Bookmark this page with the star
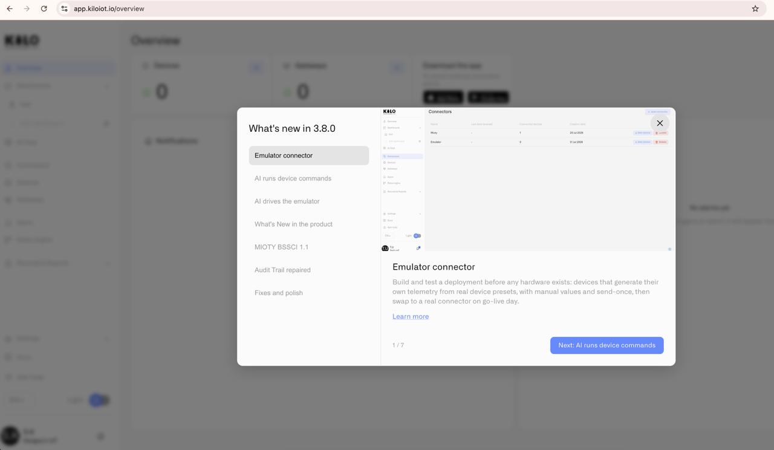Image resolution: width=774 pixels, height=450 pixels. pos(755,8)
